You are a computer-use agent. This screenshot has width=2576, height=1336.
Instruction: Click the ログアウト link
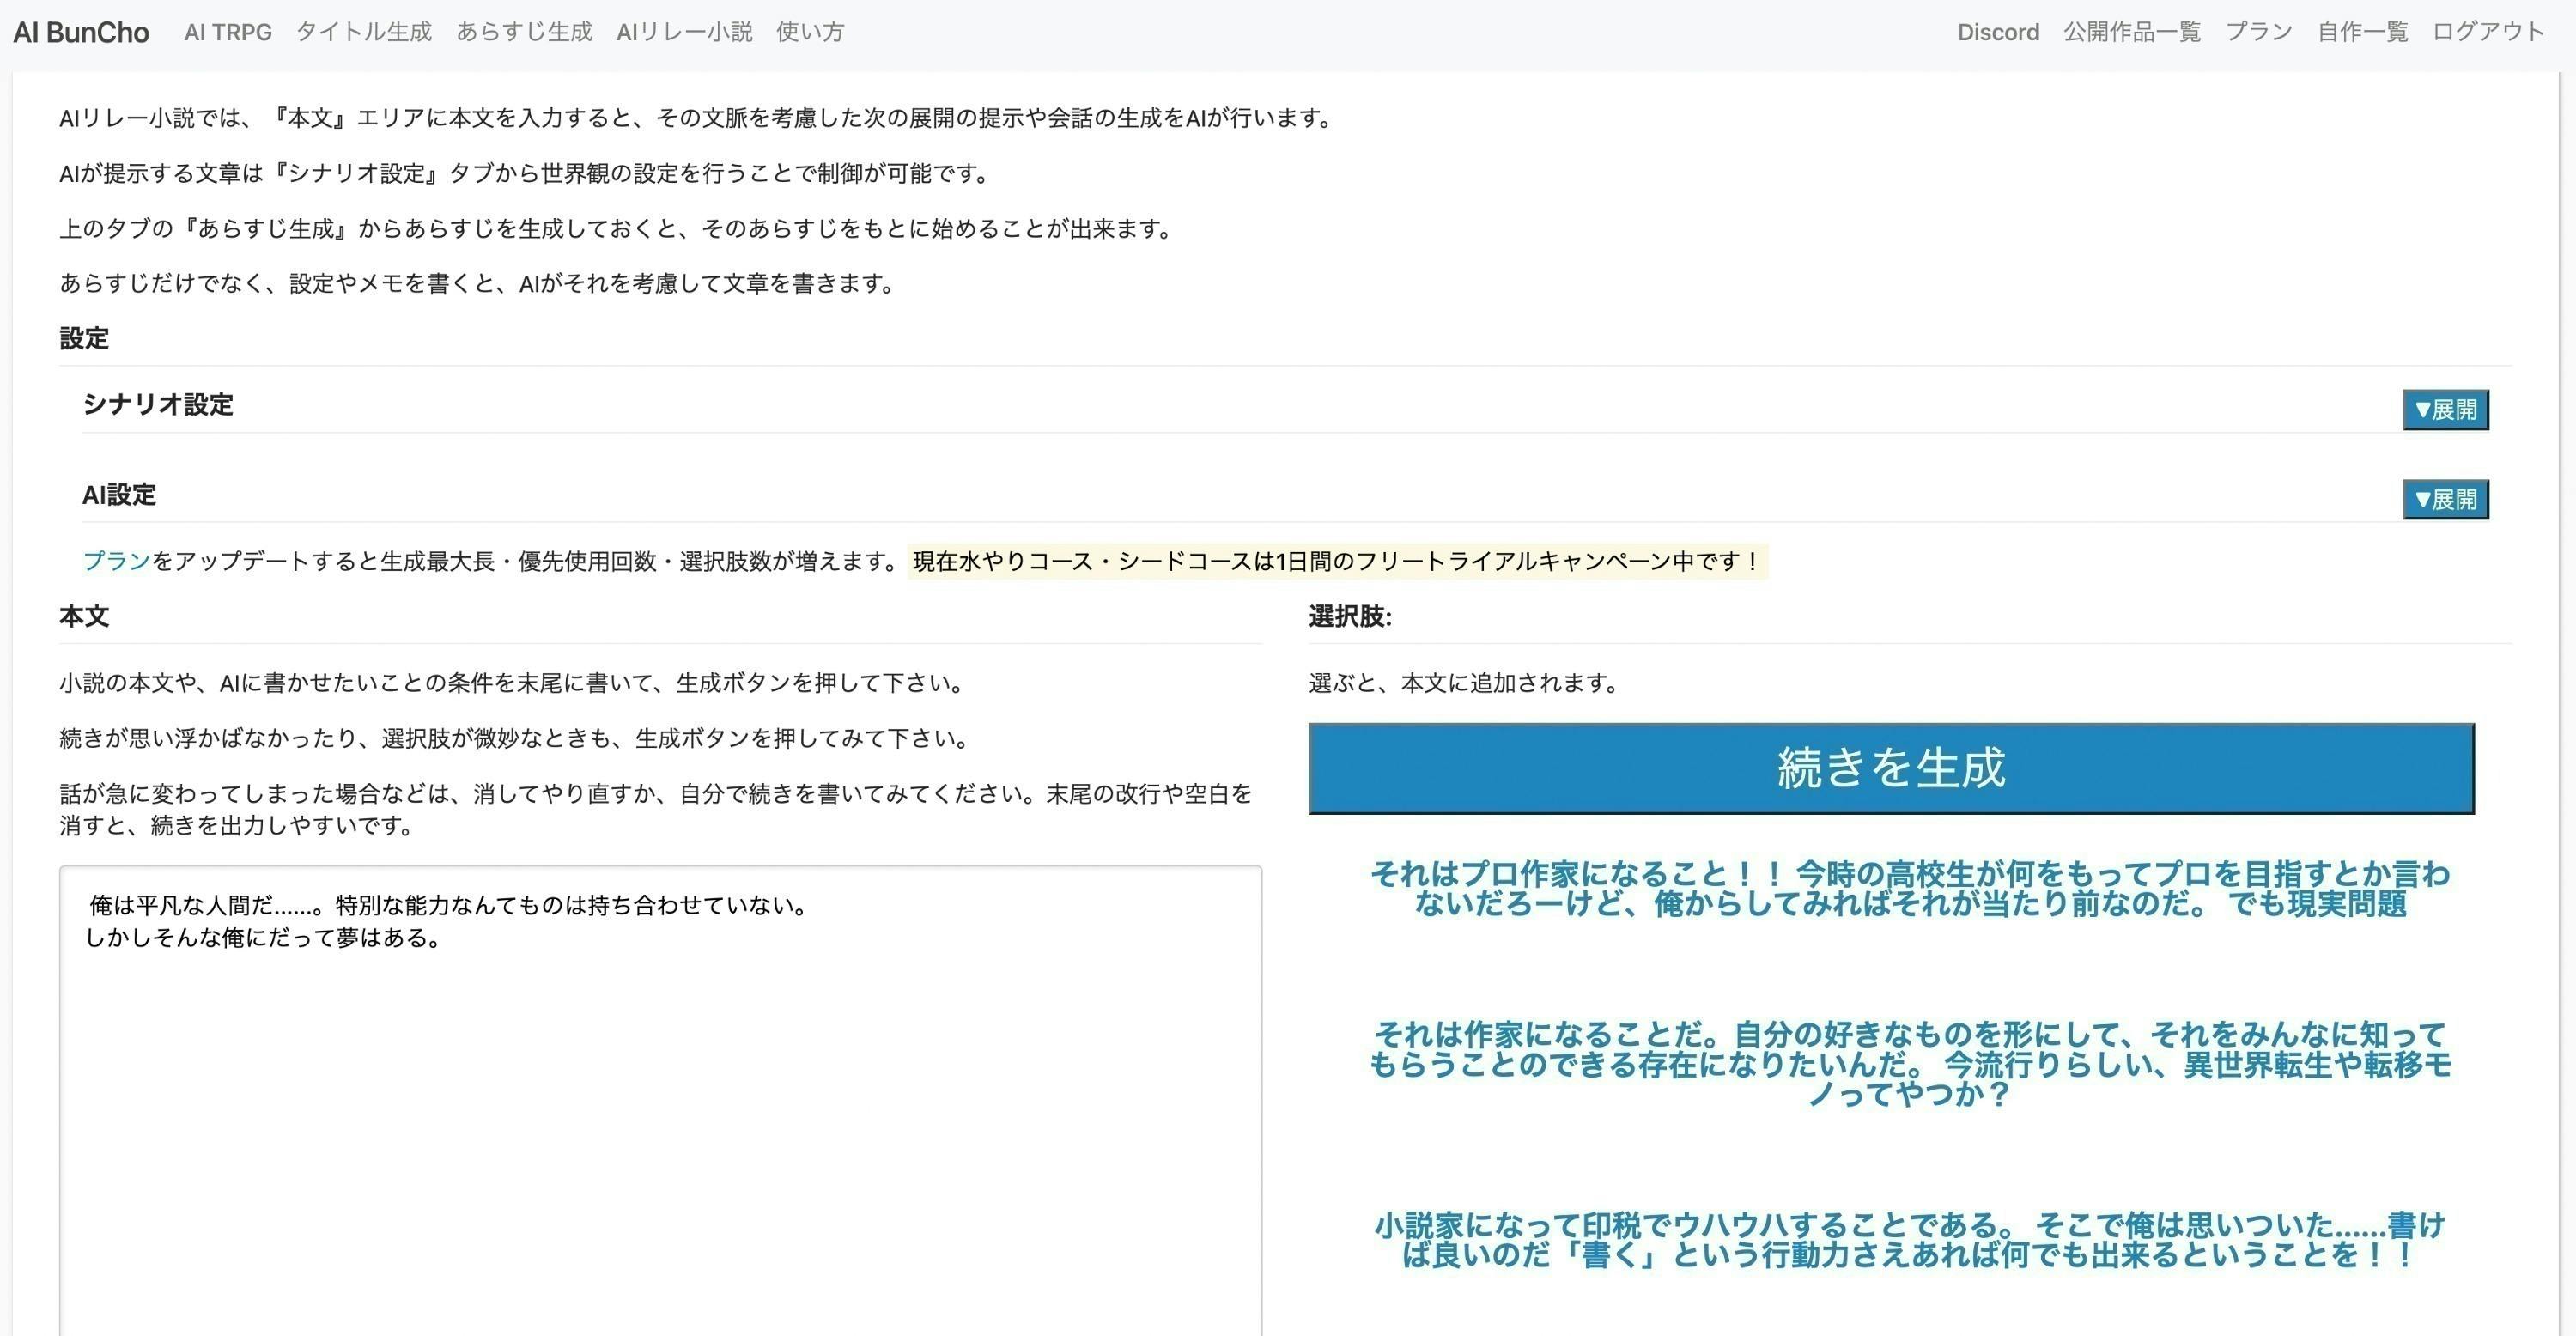click(2488, 32)
